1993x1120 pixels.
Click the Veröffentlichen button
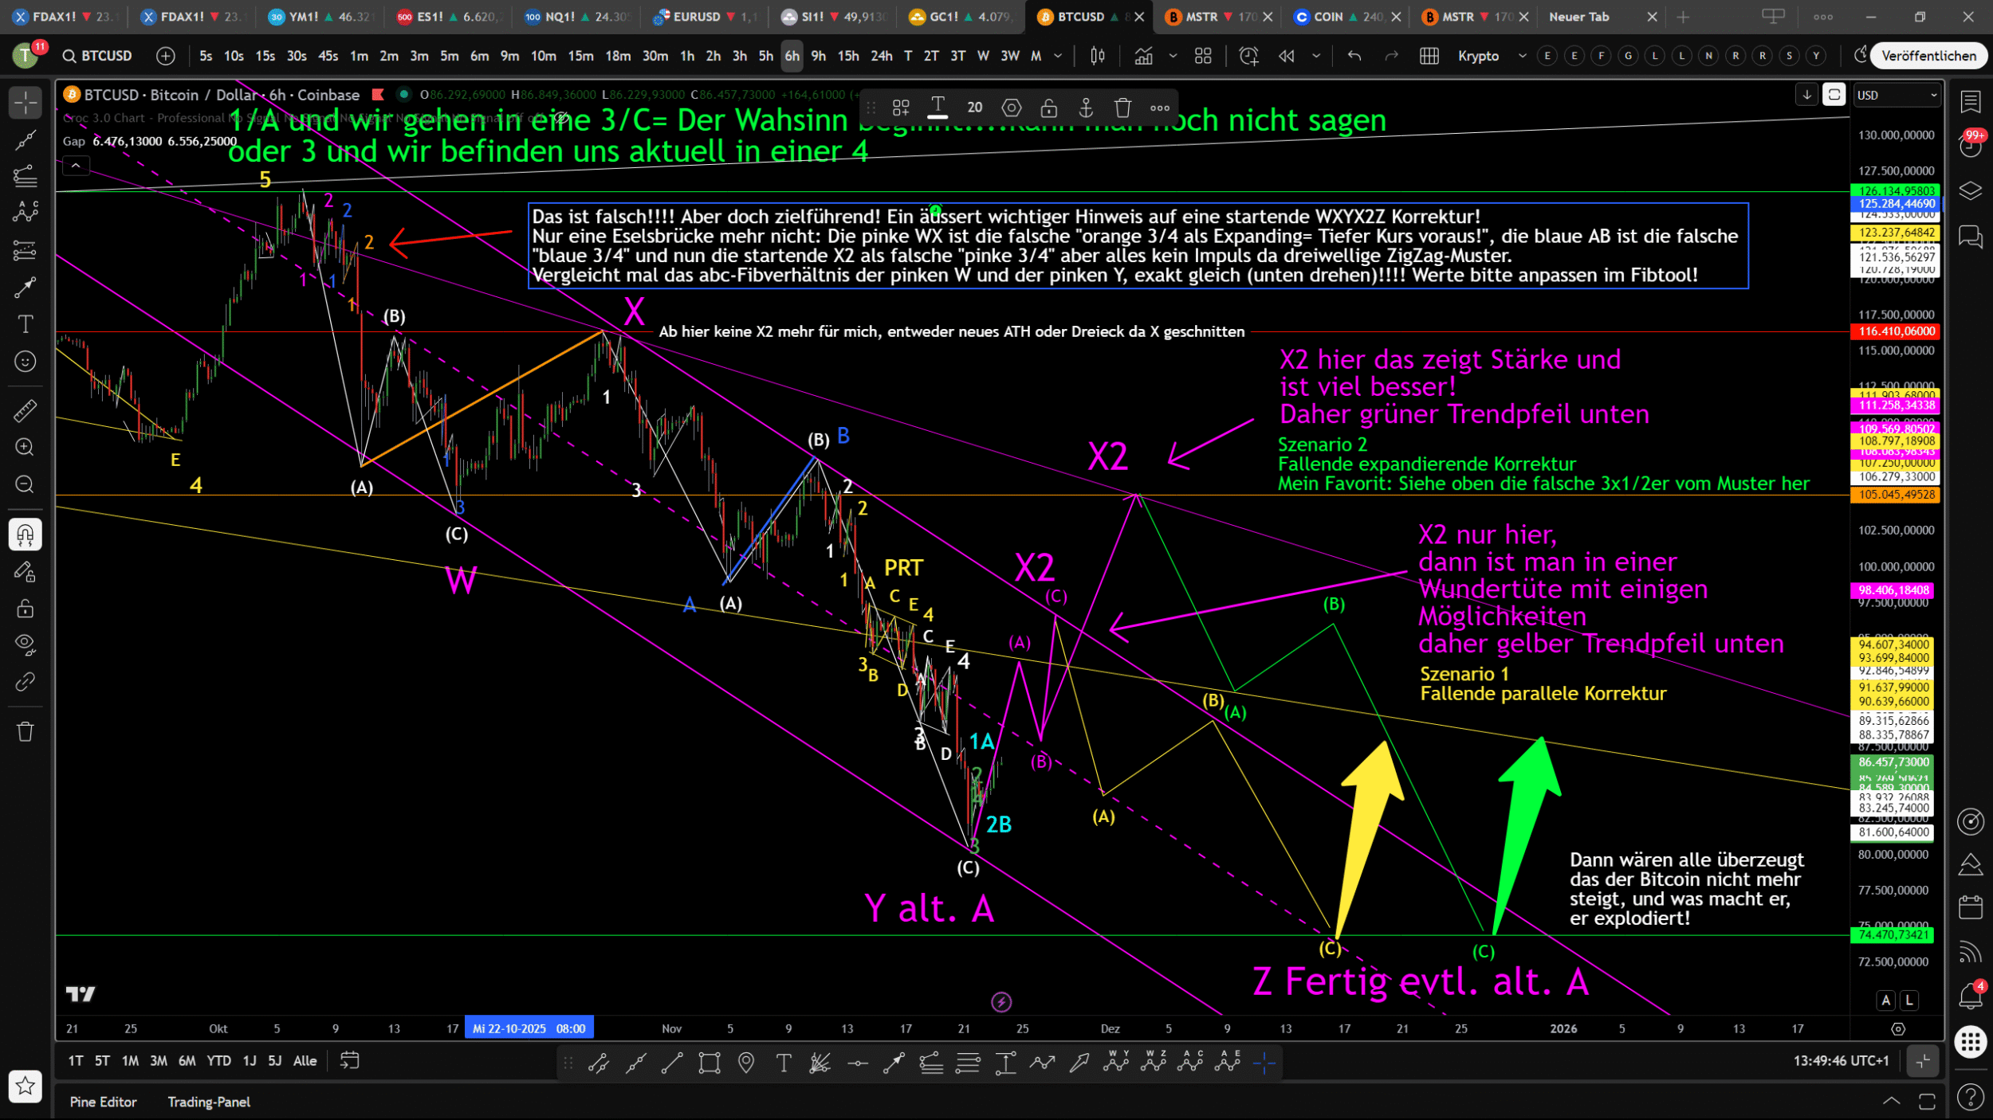point(1928,56)
